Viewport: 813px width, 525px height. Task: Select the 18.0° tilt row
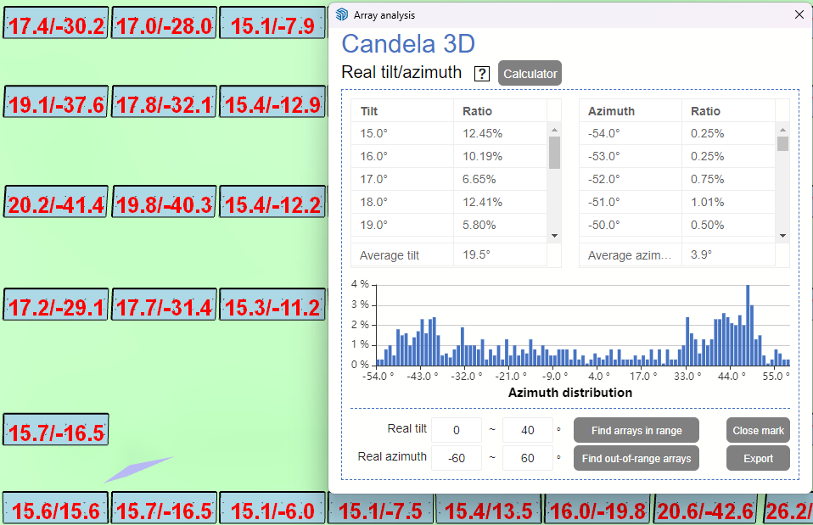(449, 202)
